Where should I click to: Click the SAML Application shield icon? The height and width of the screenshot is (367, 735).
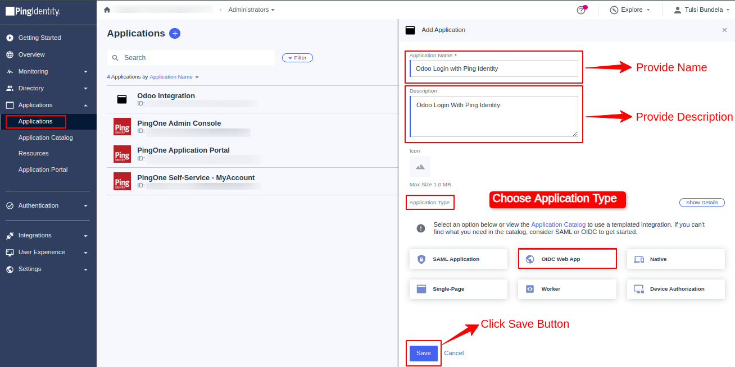pyautogui.click(x=421, y=259)
